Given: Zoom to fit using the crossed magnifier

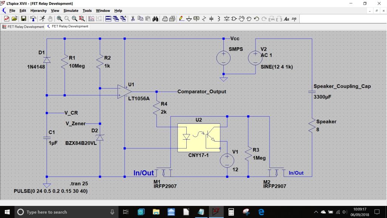Looking at the screenshot, I should 82,19.
